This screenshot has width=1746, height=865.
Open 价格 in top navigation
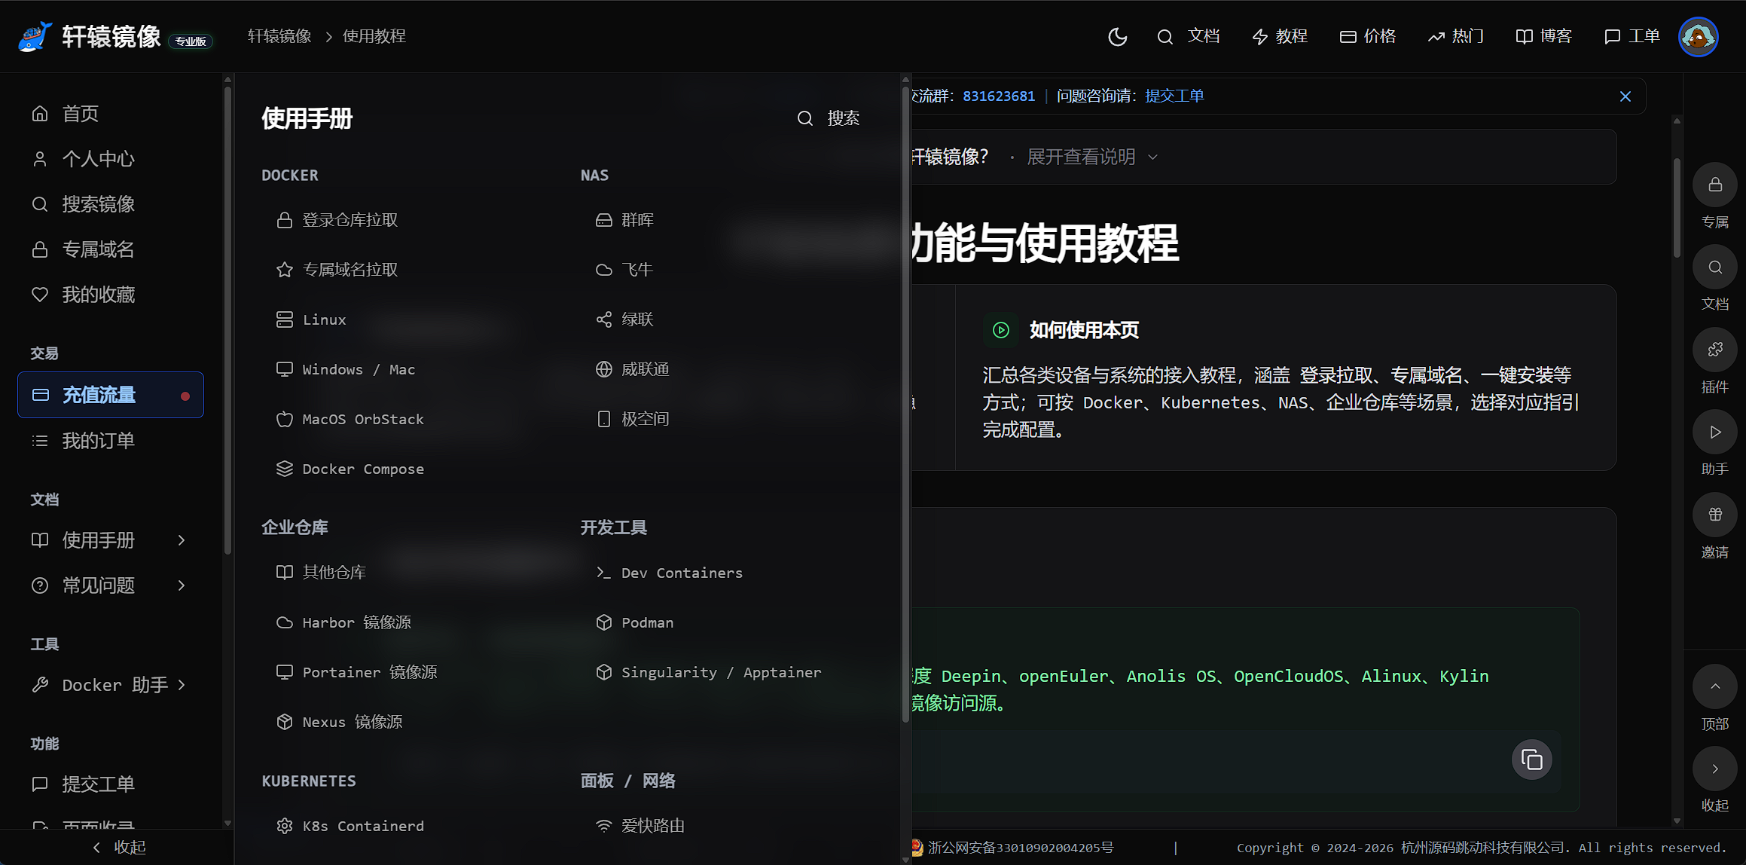pos(1368,36)
